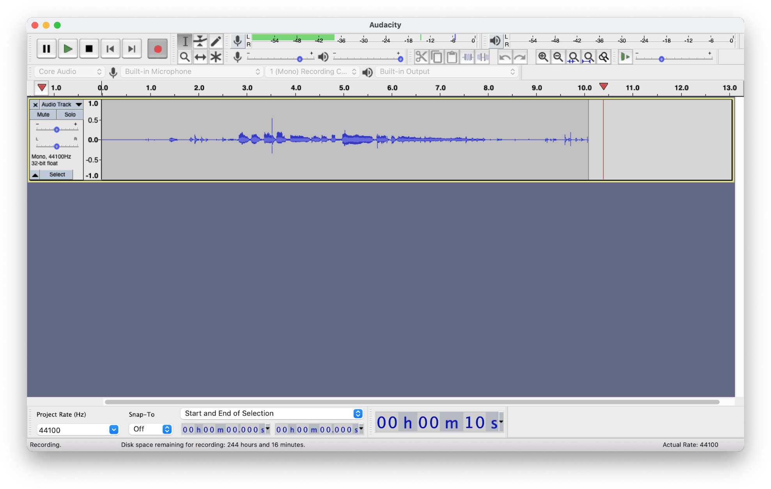Click Fit project to width icon
Image resolution: width=771 pixels, height=489 pixels.
588,57
